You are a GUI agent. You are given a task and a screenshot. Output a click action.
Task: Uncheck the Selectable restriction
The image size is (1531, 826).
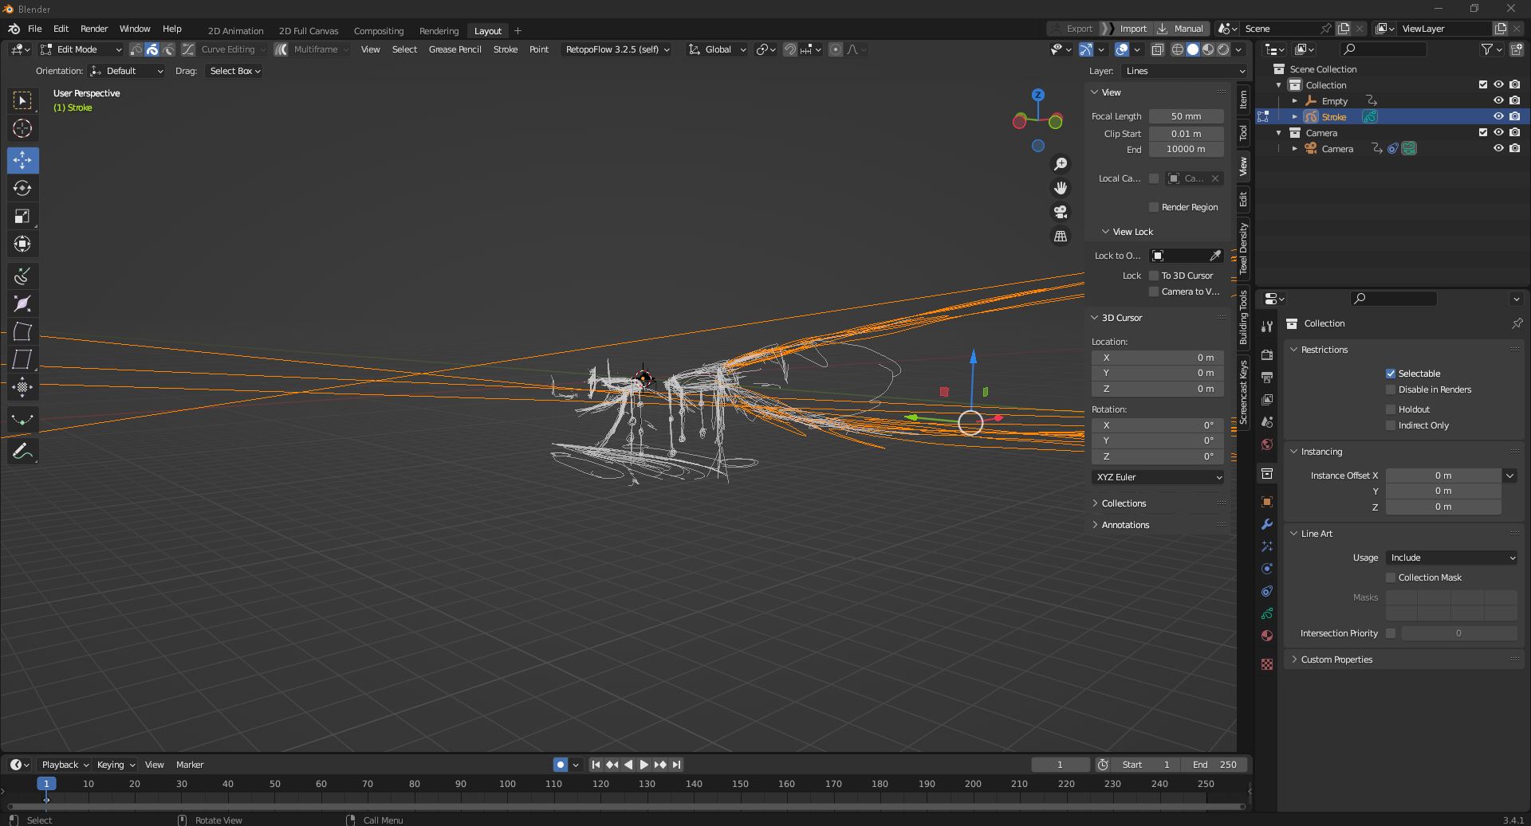point(1391,374)
